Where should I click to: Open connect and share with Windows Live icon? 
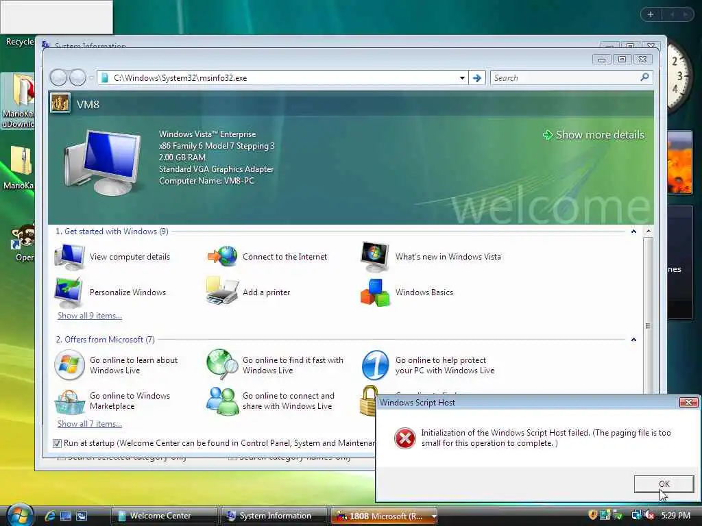click(221, 401)
